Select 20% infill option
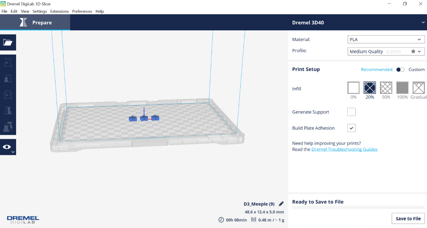 coord(370,88)
